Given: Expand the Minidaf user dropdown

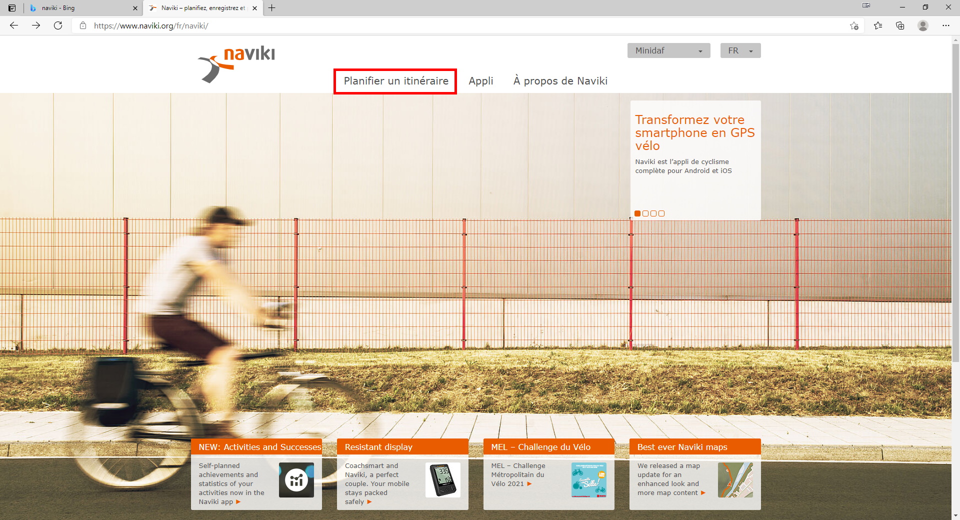Looking at the screenshot, I should [668, 50].
